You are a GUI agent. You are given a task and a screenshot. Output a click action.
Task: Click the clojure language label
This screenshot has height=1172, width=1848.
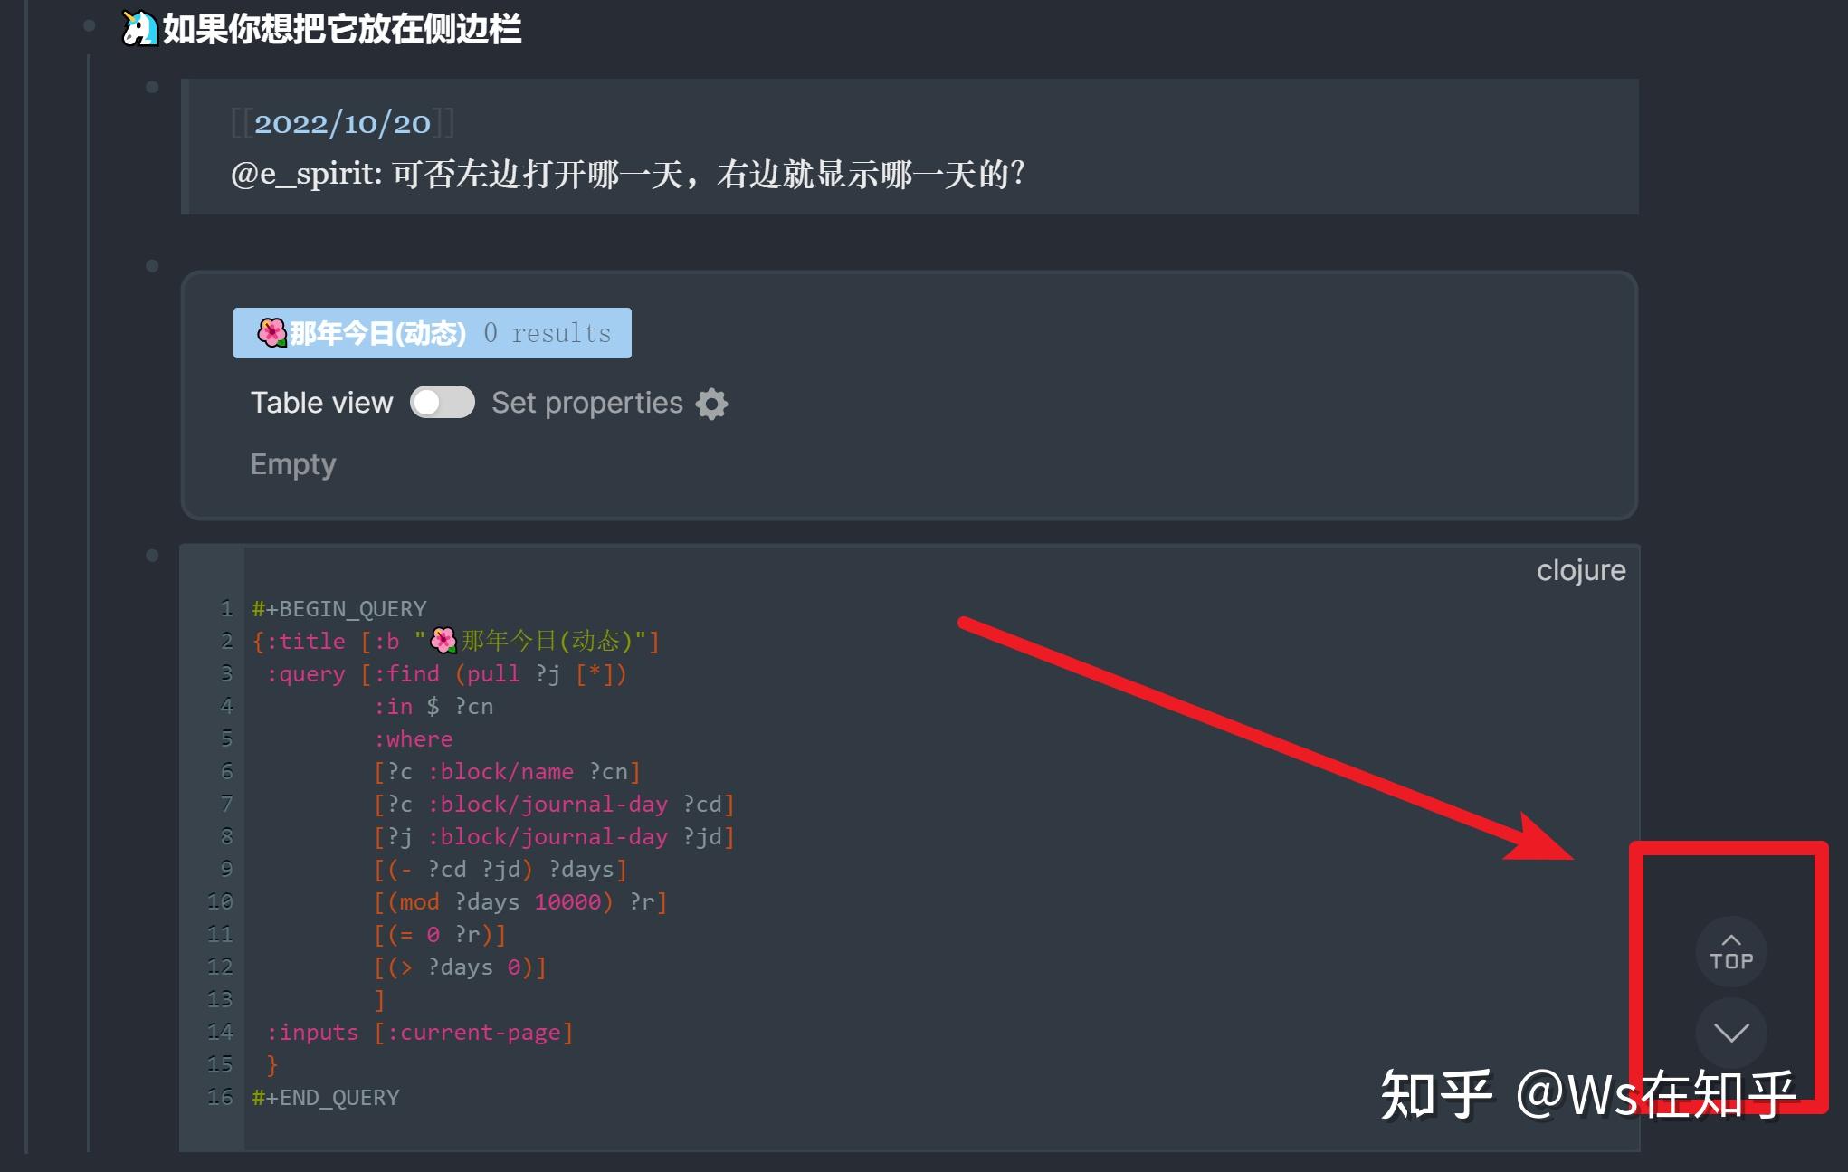click(1581, 569)
